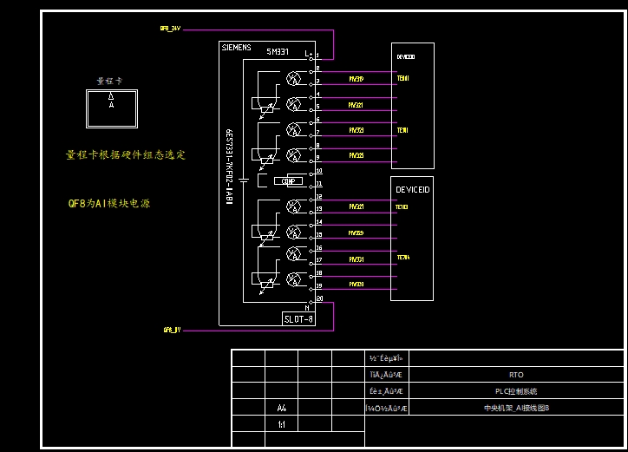The width and height of the screenshot is (628, 452).
Task: Select the L+ terminal label
Action: pos(309,53)
